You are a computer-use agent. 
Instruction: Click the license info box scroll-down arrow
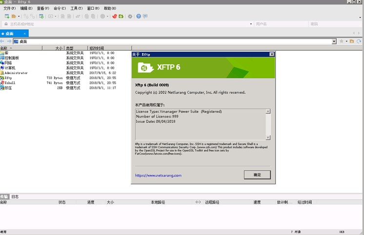pyautogui.click(x=268, y=137)
